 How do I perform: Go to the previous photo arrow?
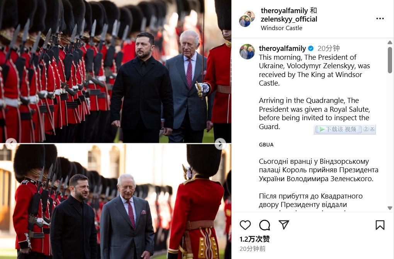tap(11, 144)
